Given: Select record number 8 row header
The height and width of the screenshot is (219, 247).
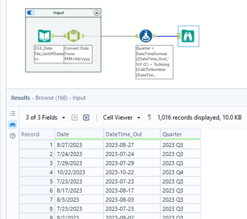Looking at the screenshot, I should (37, 208).
